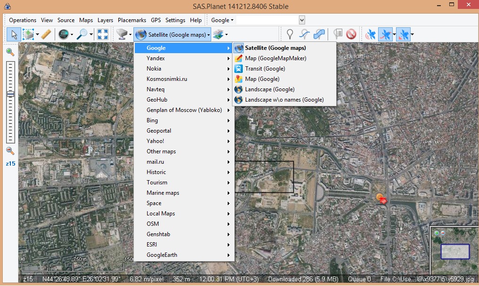Viewport: 479px width, 286px height.
Task: Open placemark manager icon
Action: pos(338,34)
